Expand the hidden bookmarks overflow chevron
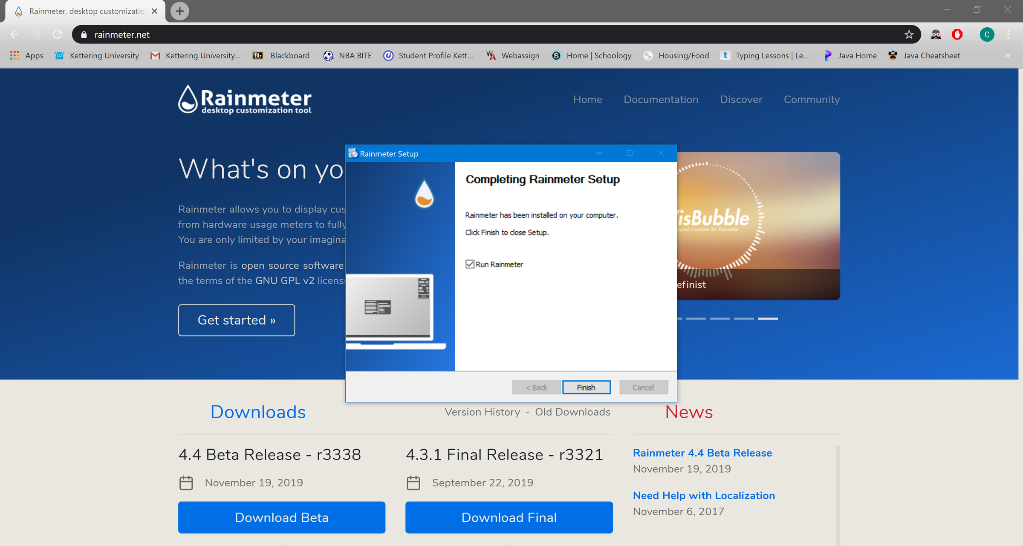1023x546 pixels. 1007,55
